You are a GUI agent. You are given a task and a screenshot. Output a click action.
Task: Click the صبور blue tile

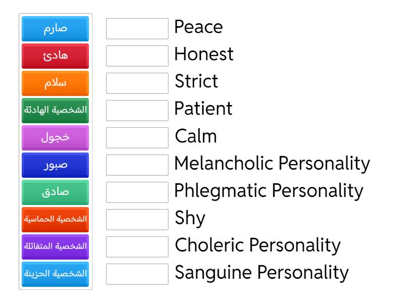56,165
